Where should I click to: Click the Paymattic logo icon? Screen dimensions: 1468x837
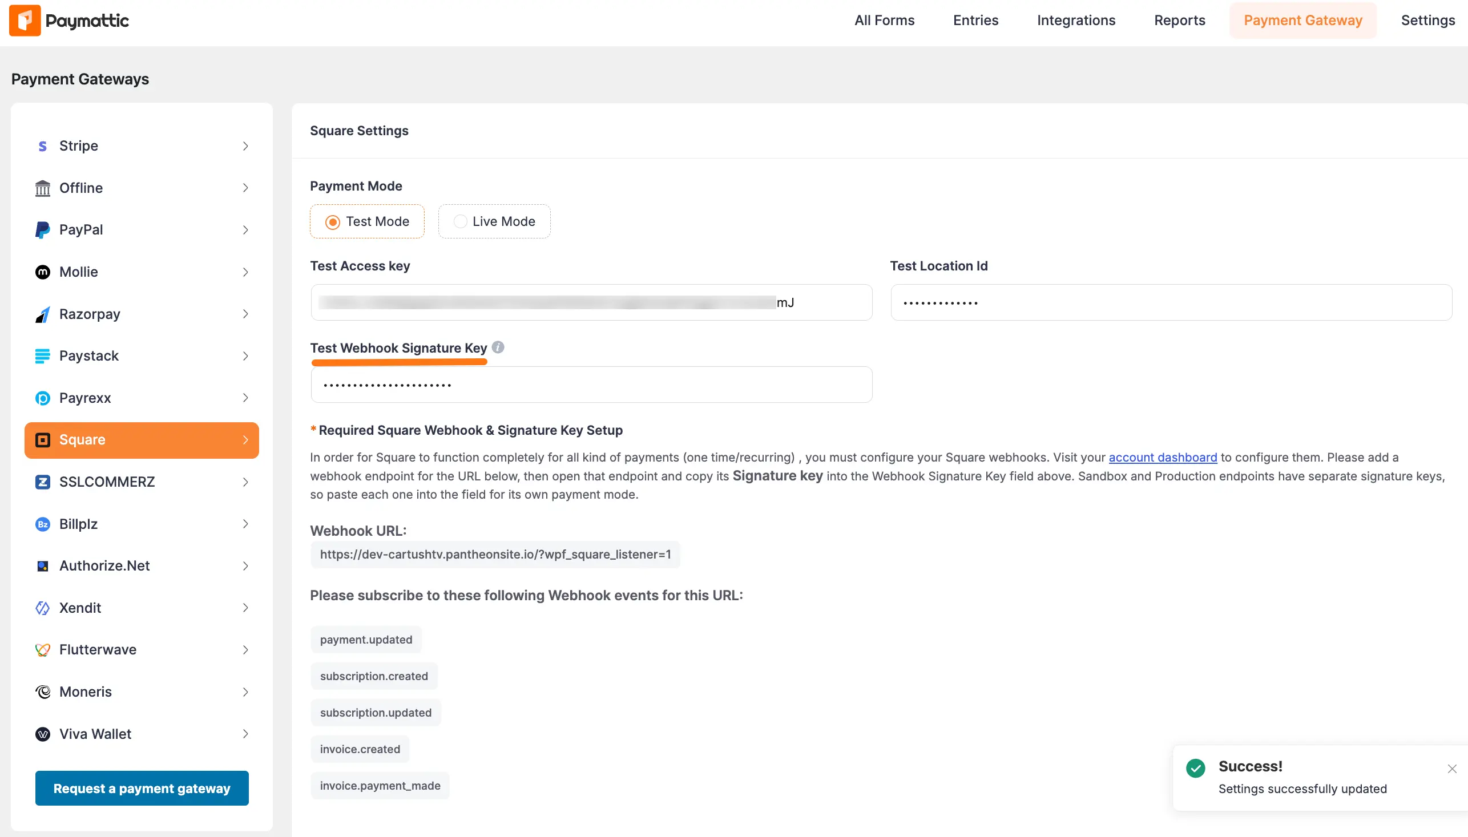[x=25, y=21]
